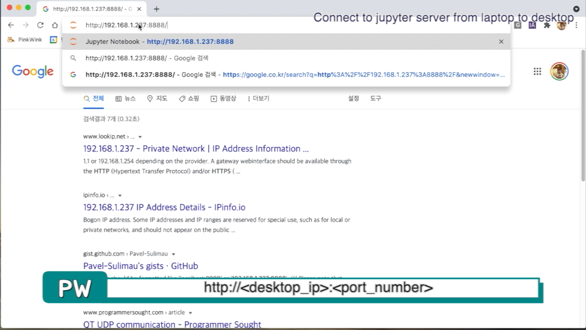The height and width of the screenshot is (330, 586).
Task: Open the Chrome profile avatar in toolbar
Action: [x=561, y=25]
